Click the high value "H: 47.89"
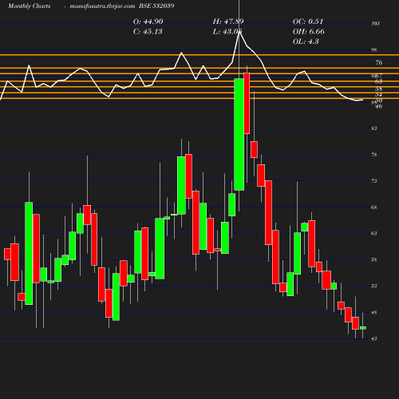399x399 pixels. [x=228, y=22]
